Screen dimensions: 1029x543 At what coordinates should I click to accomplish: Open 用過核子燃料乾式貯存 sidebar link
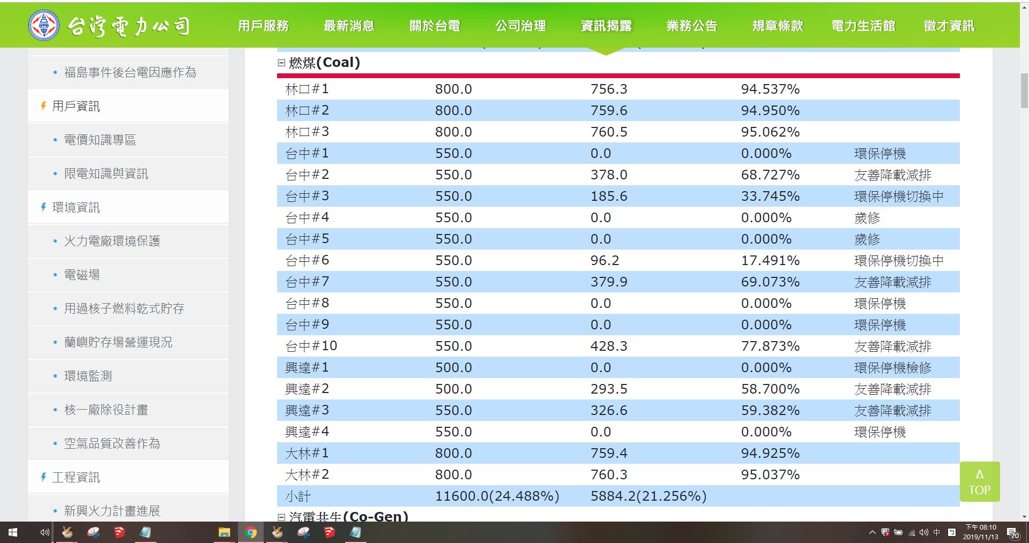pos(124,308)
